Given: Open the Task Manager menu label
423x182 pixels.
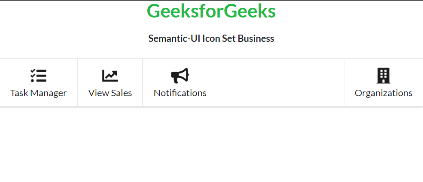Looking at the screenshot, I should [x=38, y=93].
